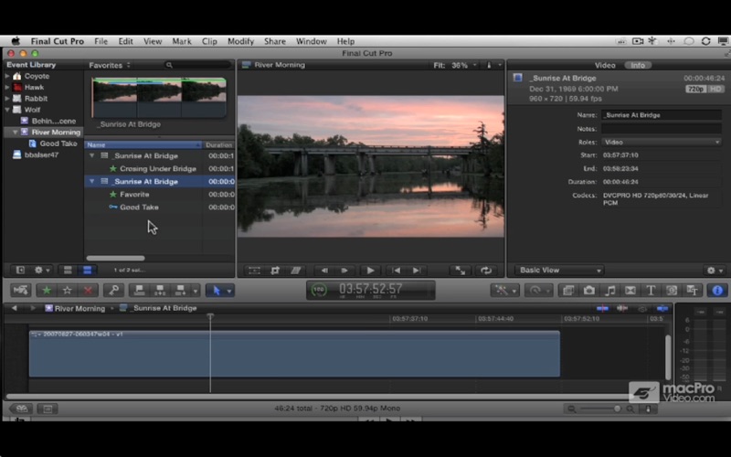The image size is (731, 457).
Task: Open the Photos browser camera icon
Action: point(588,290)
